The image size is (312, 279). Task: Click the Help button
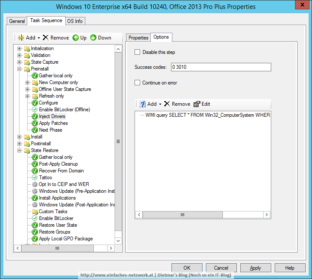[290, 268]
